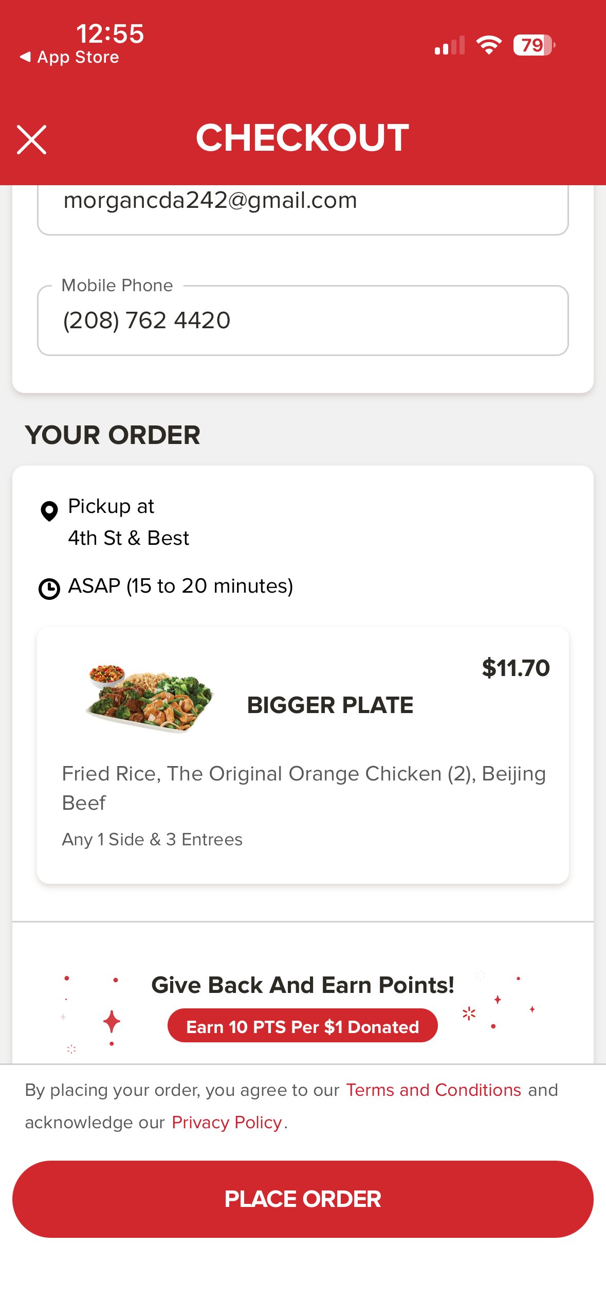Tap the red sparkle star decoration

coord(112,1022)
